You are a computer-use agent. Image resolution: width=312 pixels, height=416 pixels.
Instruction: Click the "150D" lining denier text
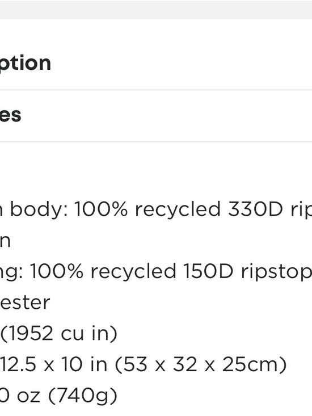pyautogui.click(x=209, y=271)
